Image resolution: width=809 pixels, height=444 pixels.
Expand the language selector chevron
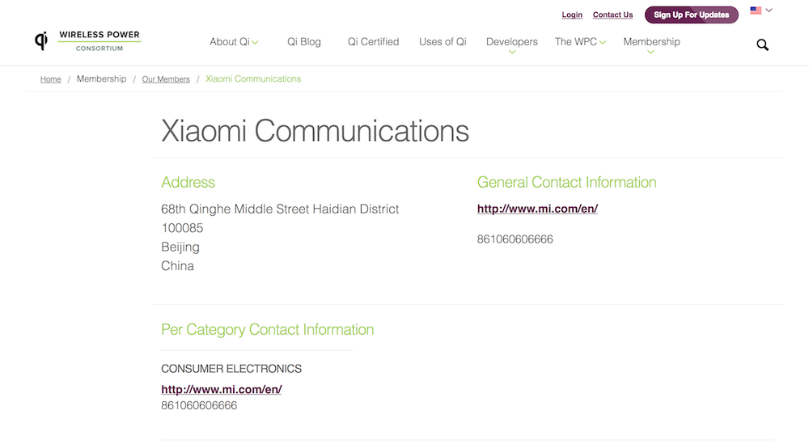[x=769, y=11]
